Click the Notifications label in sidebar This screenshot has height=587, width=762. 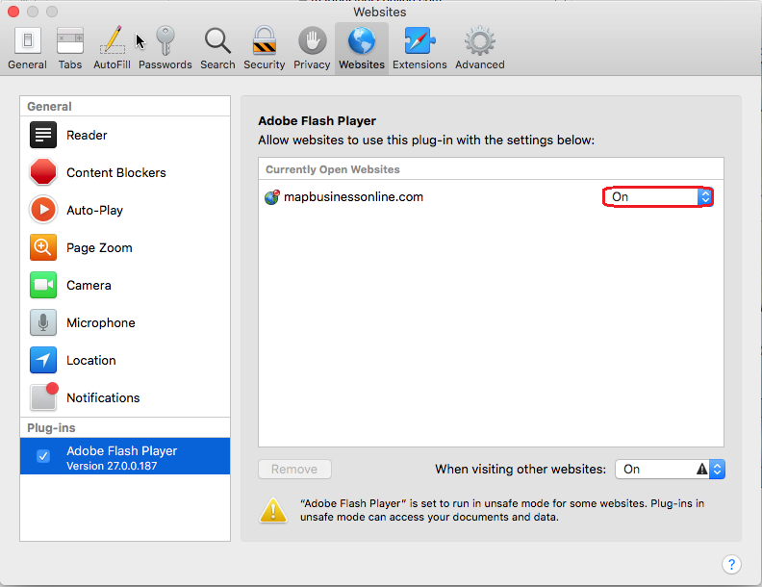tap(103, 397)
